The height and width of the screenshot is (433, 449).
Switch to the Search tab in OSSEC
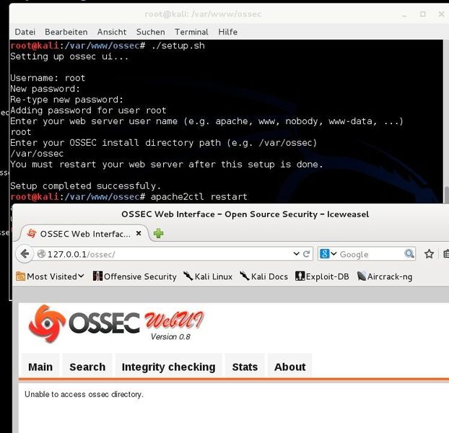pyautogui.click(x=87, y=367)
